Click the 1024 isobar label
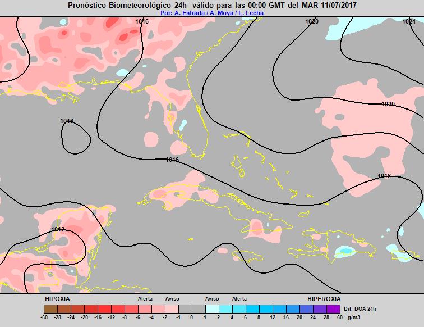This screenshot has width=424, height=327. pyautogui.click(x=409, y=21)
